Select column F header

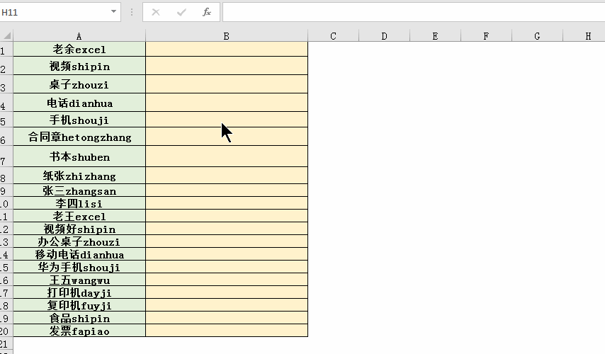pos(486,36)
